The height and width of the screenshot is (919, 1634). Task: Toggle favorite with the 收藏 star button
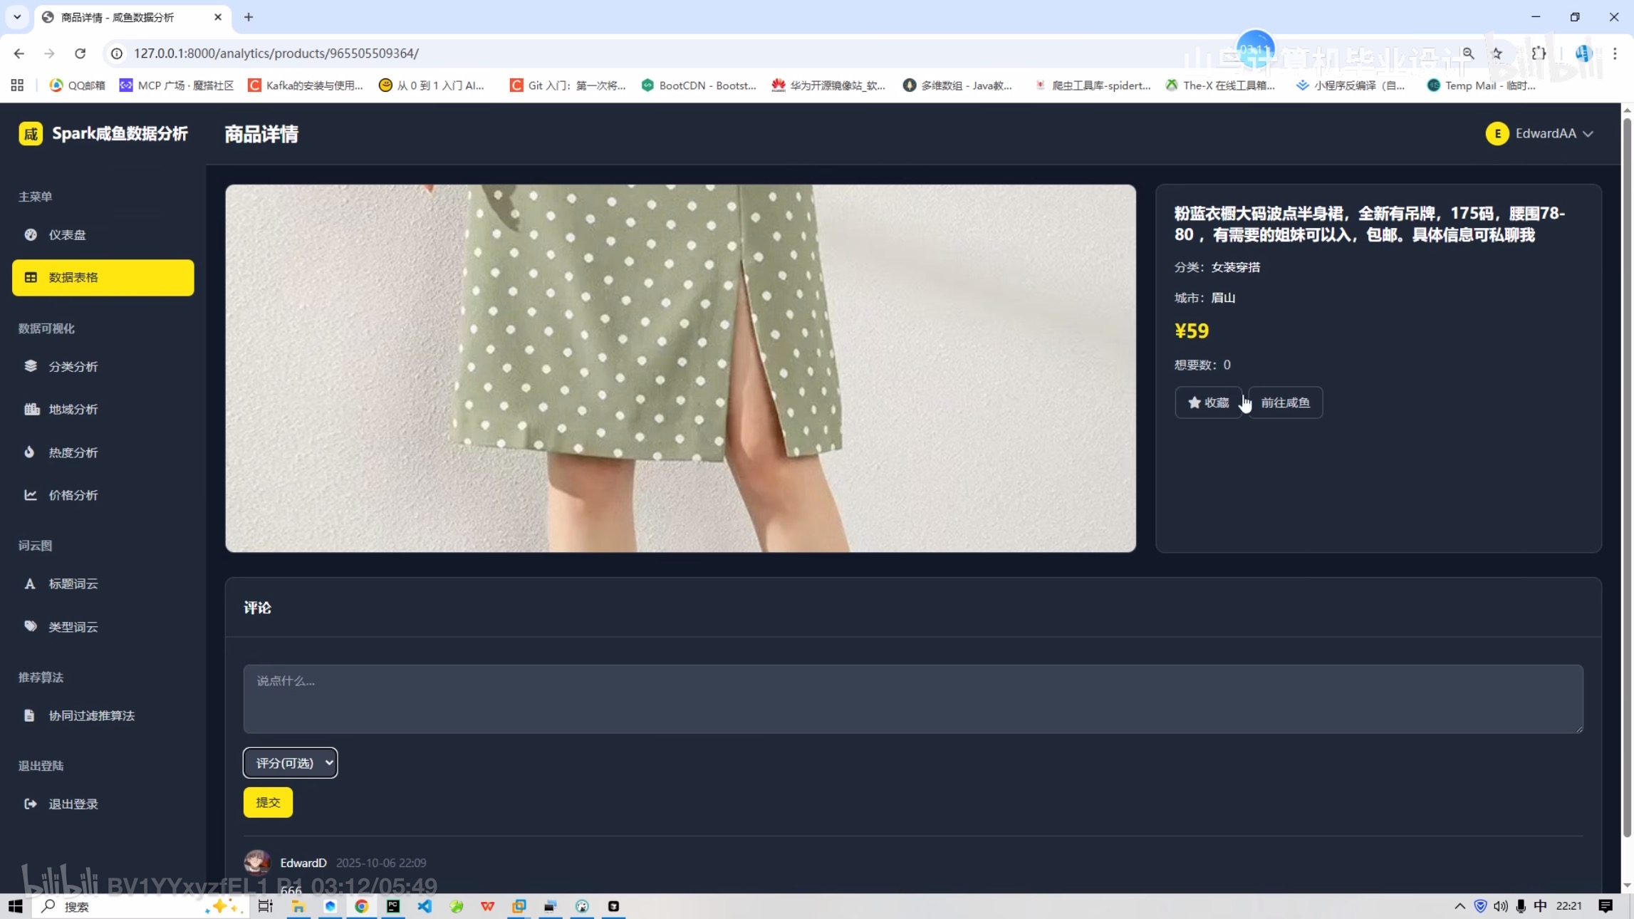tap(1208, 403)
